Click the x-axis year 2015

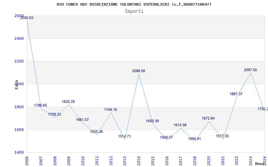pyautogui.click(x=153, y=161)
